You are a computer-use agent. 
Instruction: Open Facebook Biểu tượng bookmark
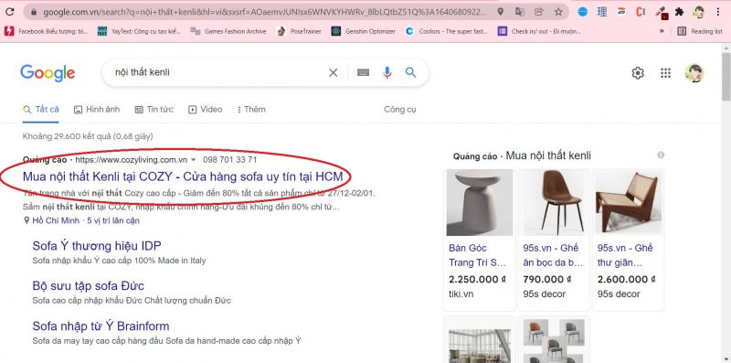click(x=46, y=31)
